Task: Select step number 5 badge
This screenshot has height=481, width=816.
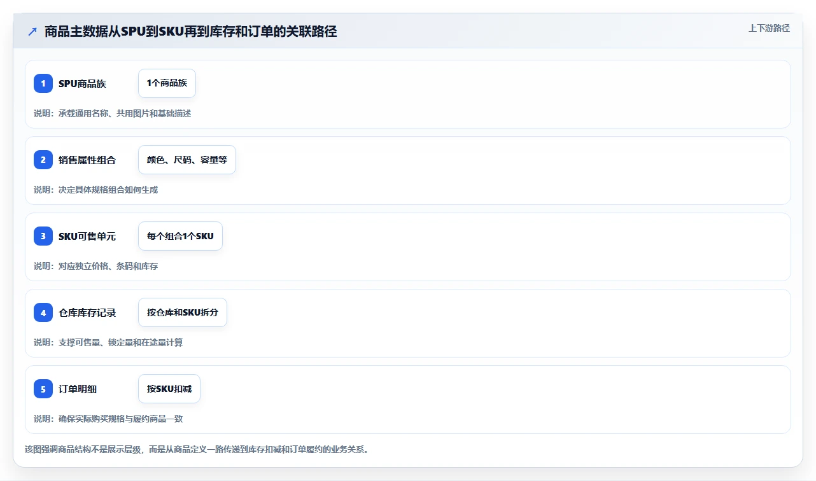Action: coord(43,389)
